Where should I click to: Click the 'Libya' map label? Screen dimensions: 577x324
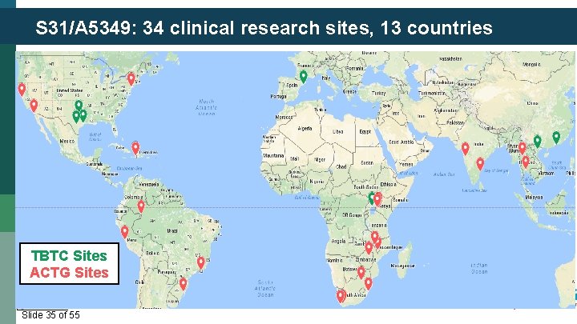[x=338, y=131]
